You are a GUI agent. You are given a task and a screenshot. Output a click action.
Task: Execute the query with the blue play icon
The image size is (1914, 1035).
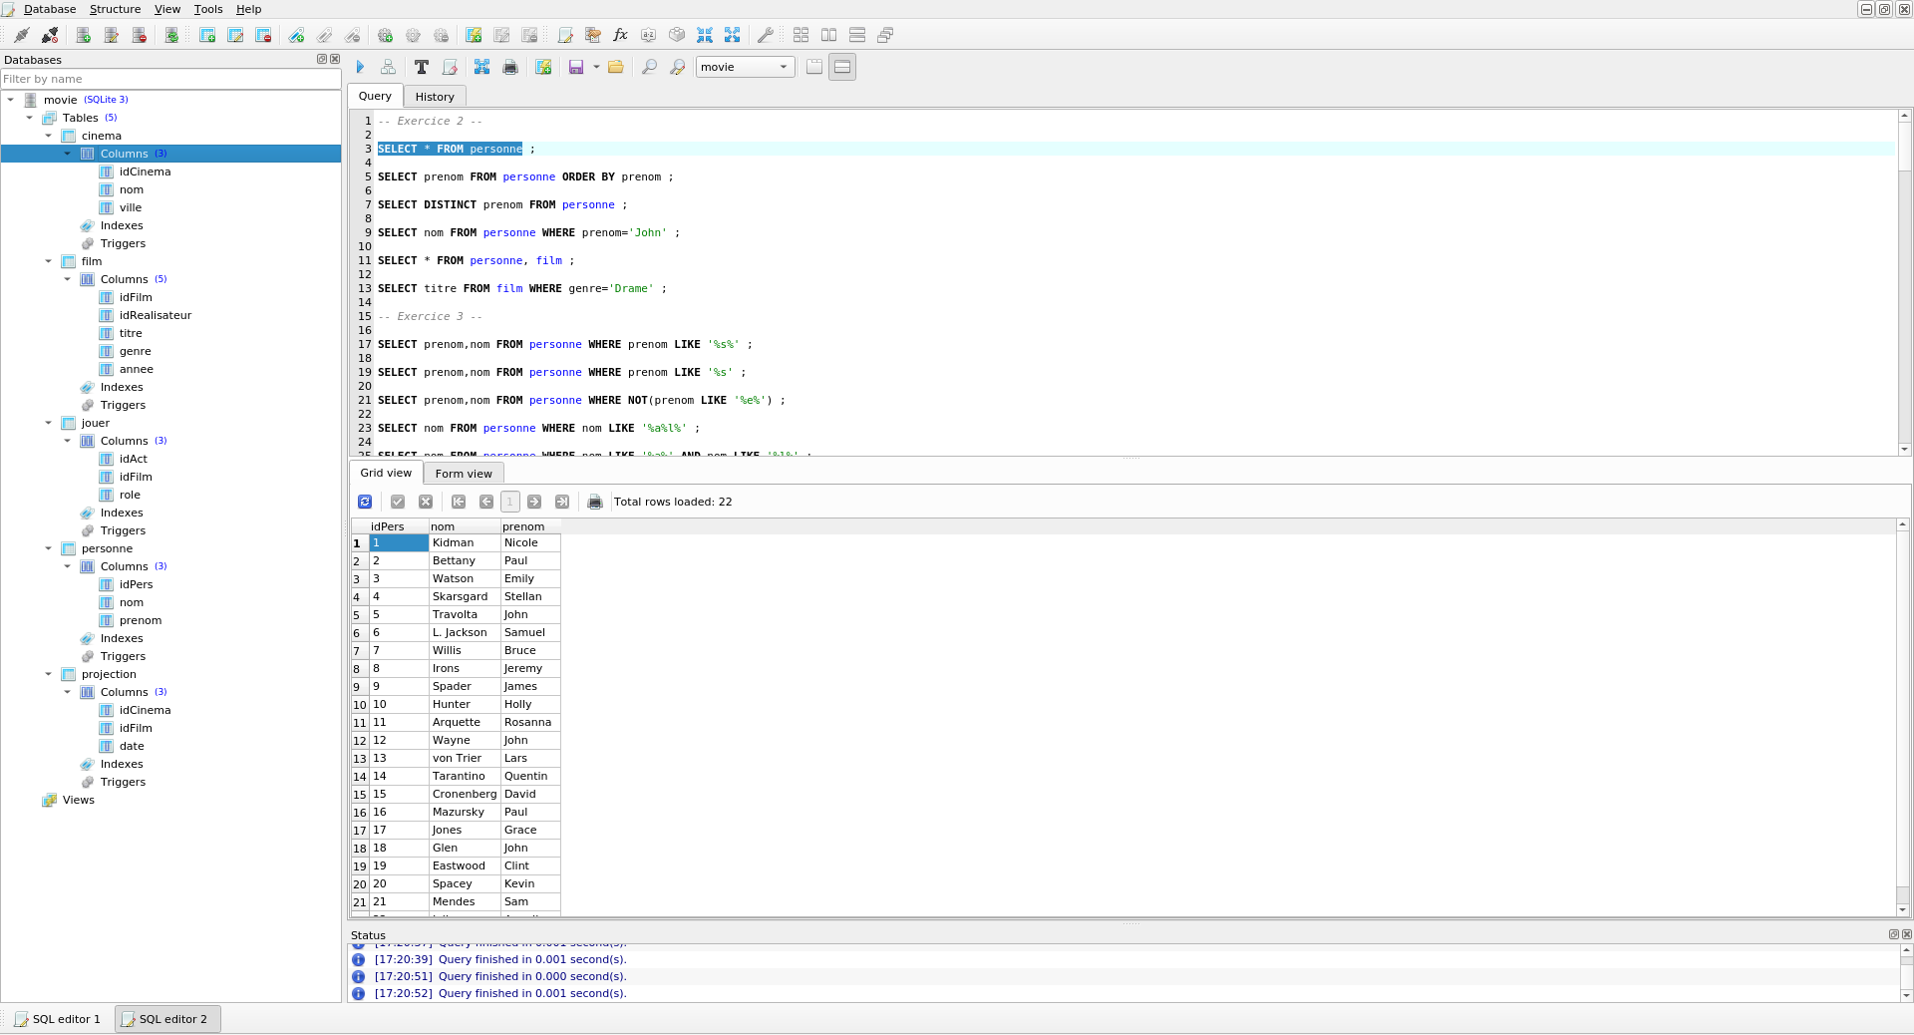click(361, 67)
